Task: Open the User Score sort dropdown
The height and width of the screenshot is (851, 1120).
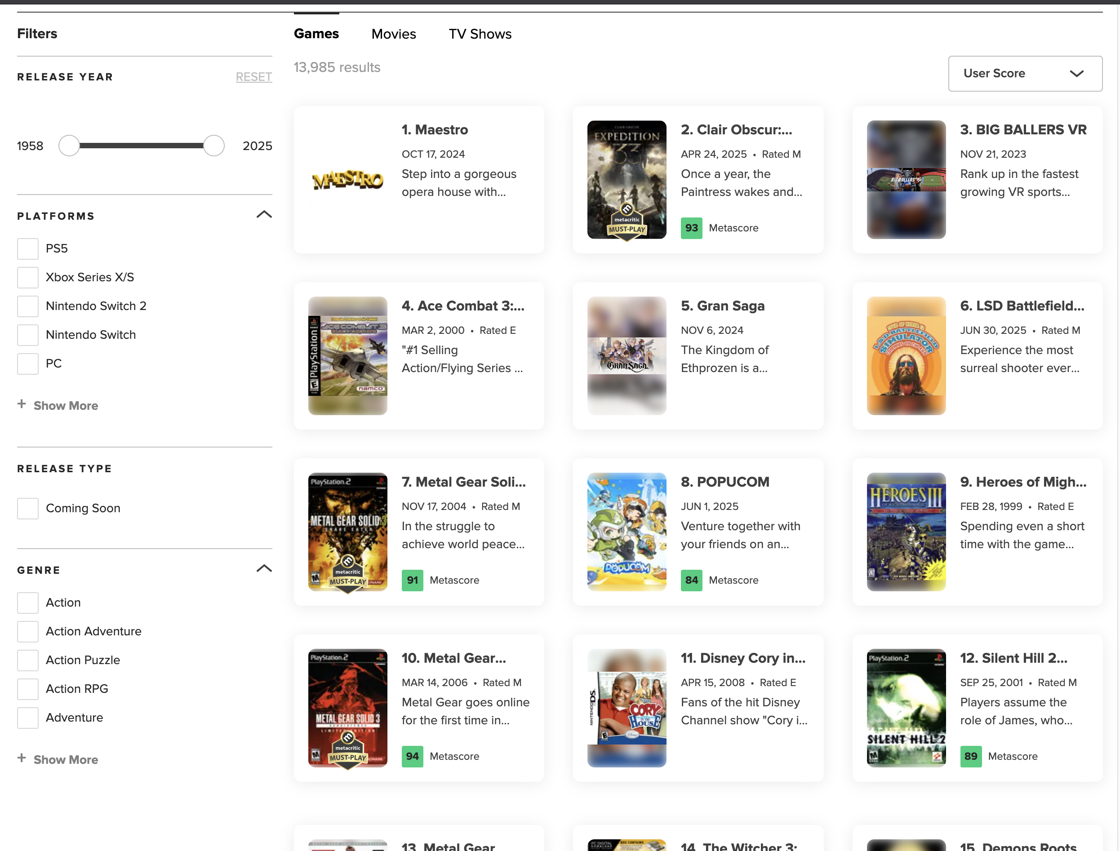Action: click(x=1025, y=74)
